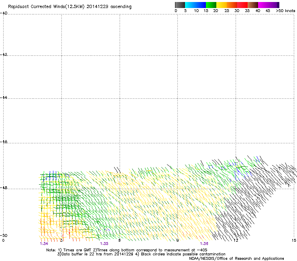Image resolution: width=297 pixels, height=261 pixels.
Task: Click the -46 latitude axis label
Action: (4, 142)
